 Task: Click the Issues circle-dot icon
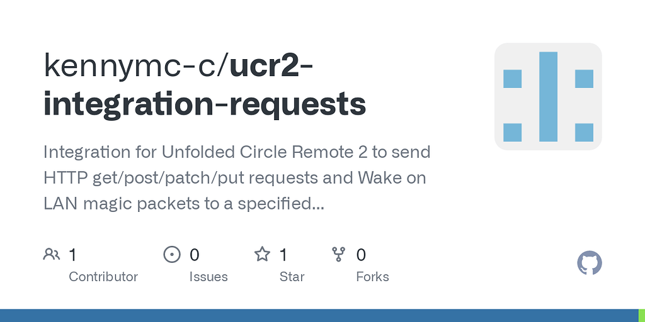[x=172, y=255]
